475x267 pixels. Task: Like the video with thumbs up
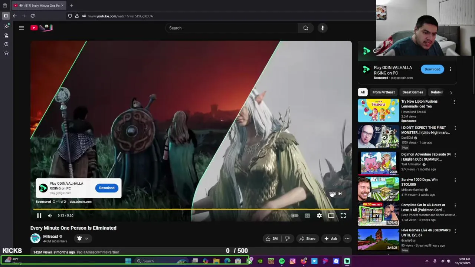pyautogui.click(x=272, y=238)
